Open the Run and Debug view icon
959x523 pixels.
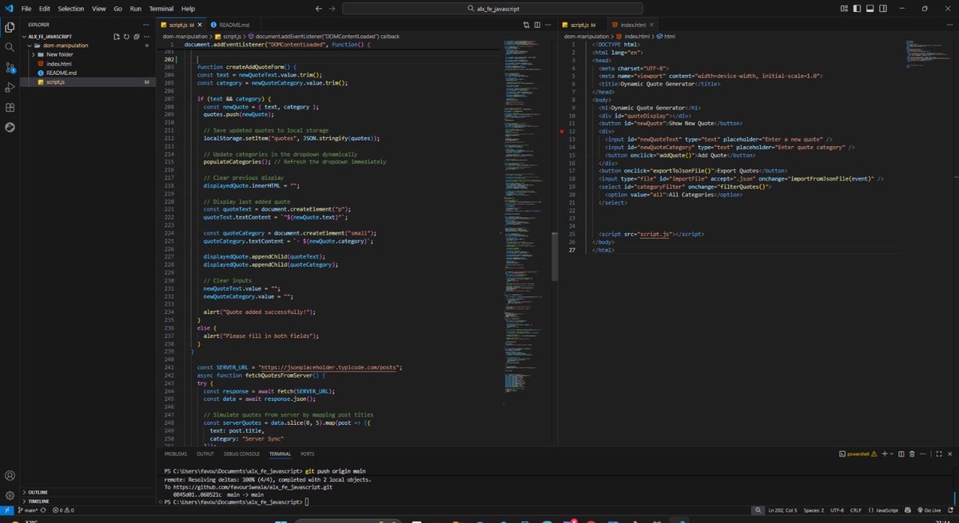click(x=10, y=87)
